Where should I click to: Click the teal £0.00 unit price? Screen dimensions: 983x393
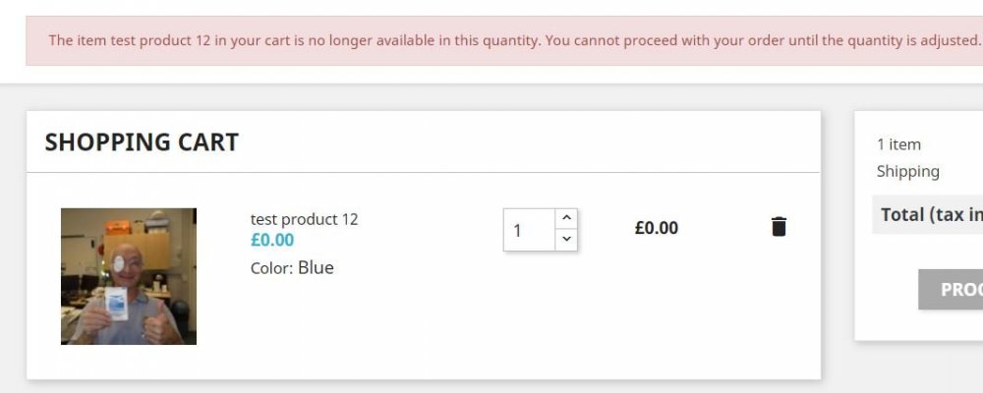272,240
